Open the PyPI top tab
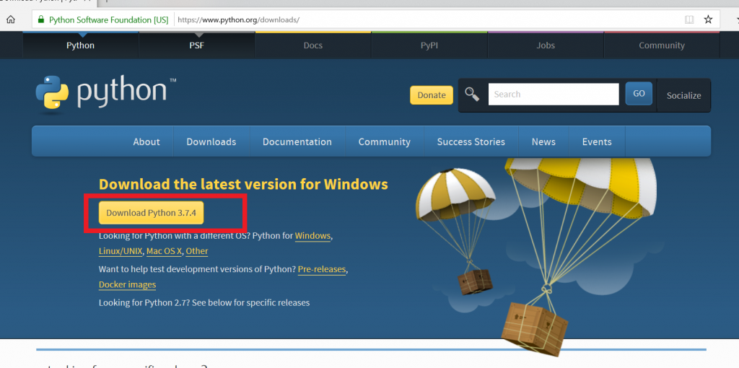 (x=429, y=45)
